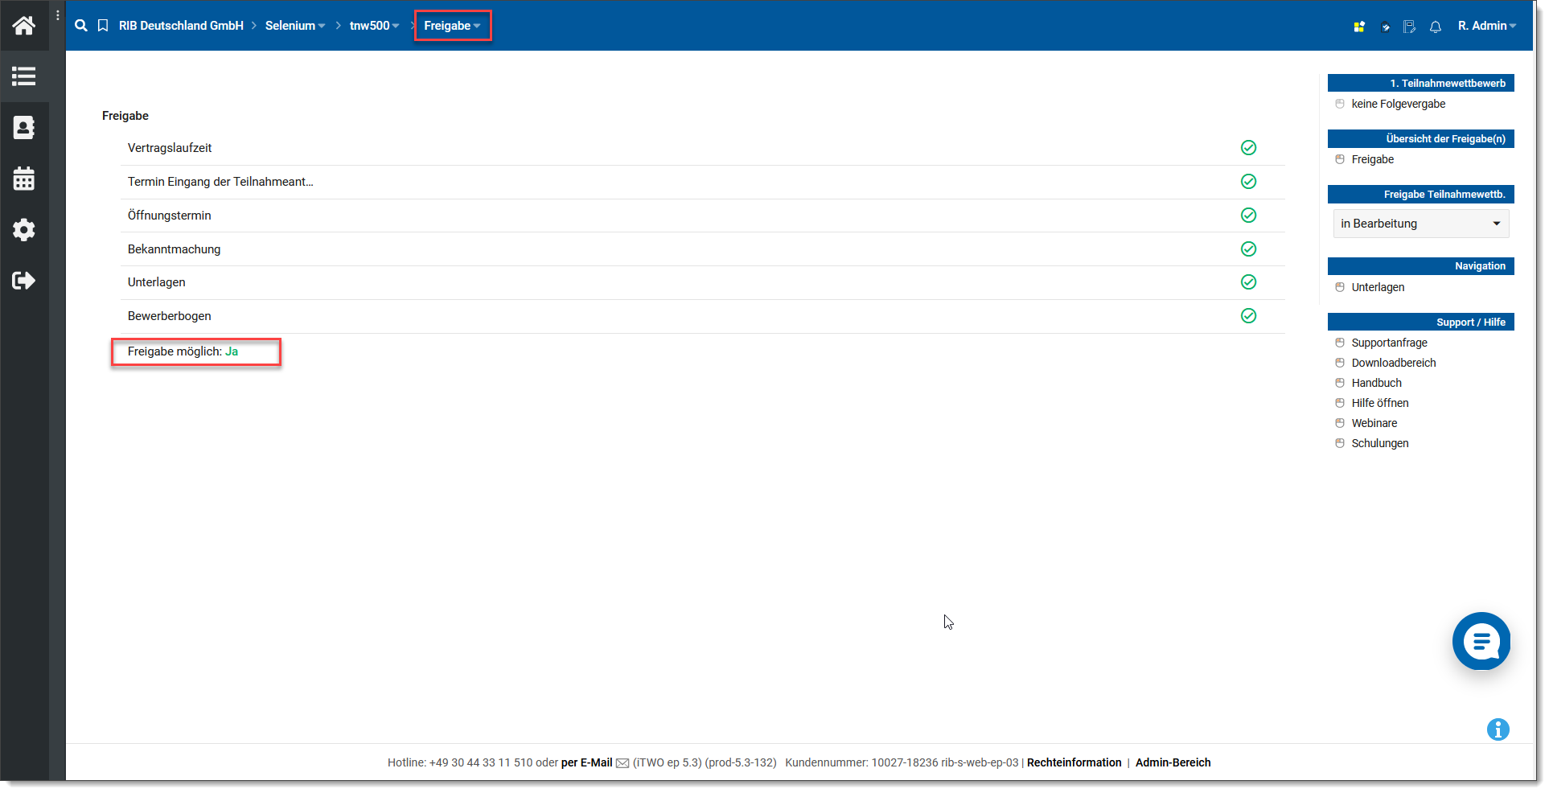Open the Unterlagen row in Freigabe list
The width and height of the screenshot is (1549, 793).
703,282
